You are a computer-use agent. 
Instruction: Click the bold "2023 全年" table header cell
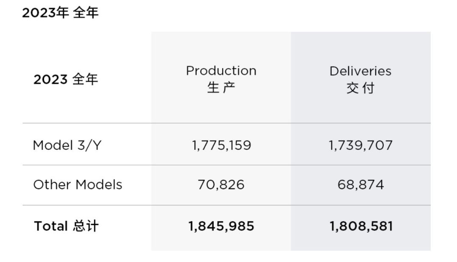(x=66, y=79)
